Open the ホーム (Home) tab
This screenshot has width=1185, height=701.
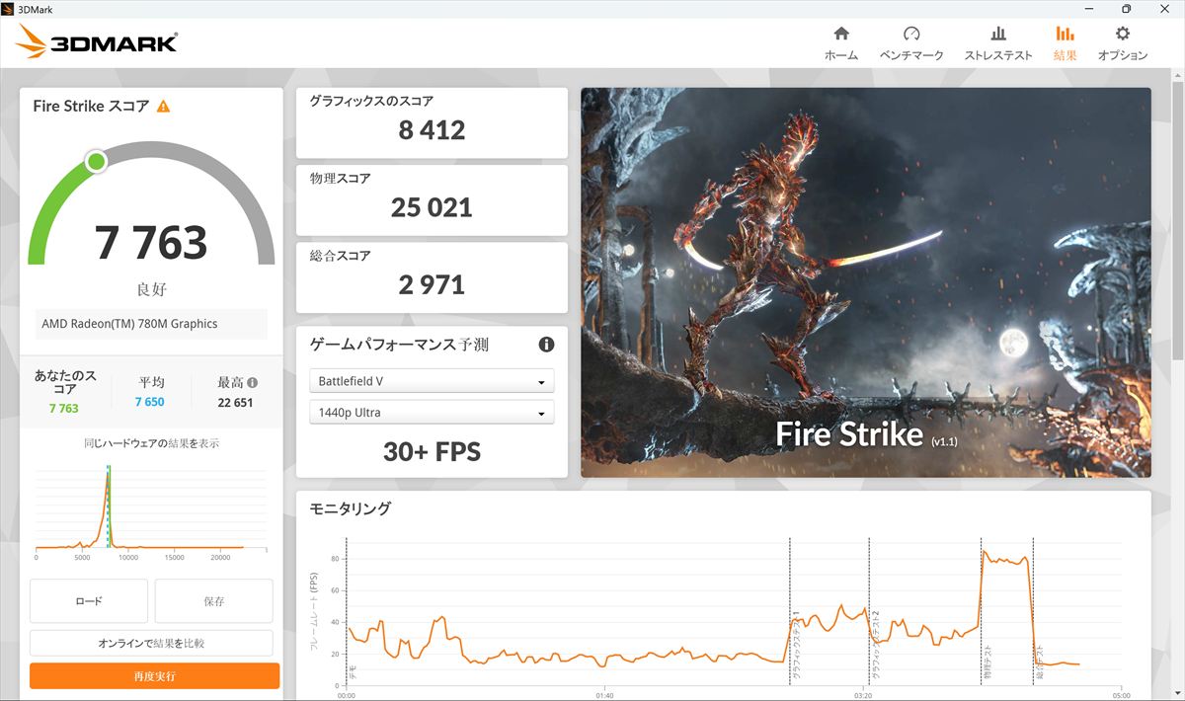[841, 43]
